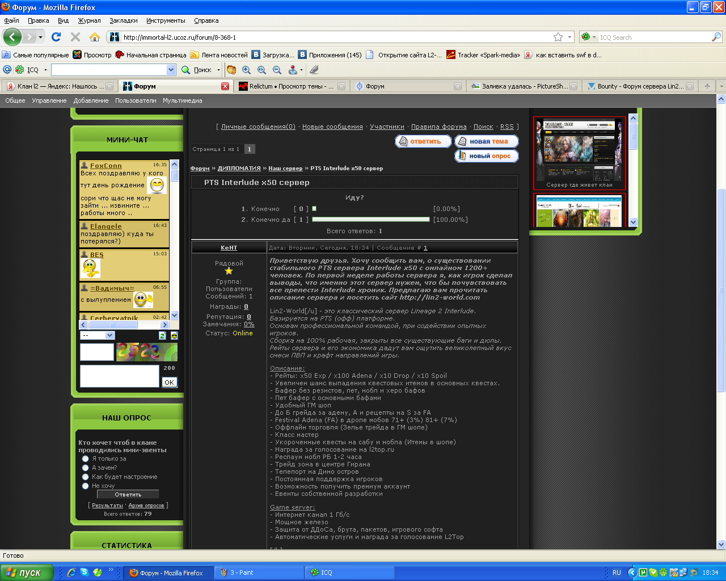Select poll option 'Не хочу'
The image size is (726, 581).
[86, 486]
